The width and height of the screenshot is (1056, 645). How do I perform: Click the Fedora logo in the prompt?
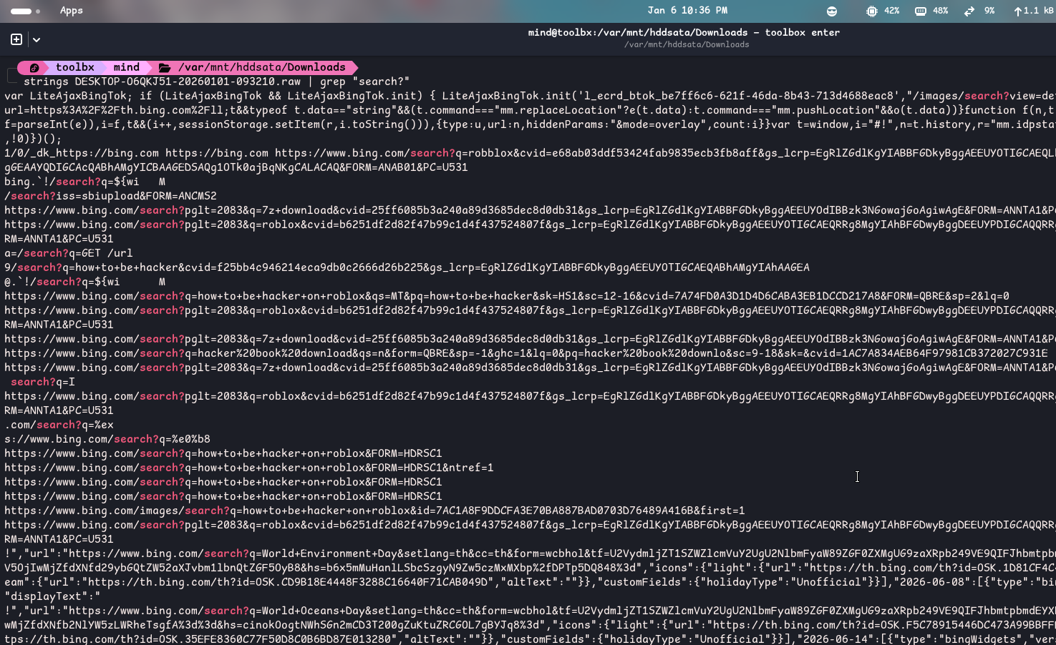34,67
